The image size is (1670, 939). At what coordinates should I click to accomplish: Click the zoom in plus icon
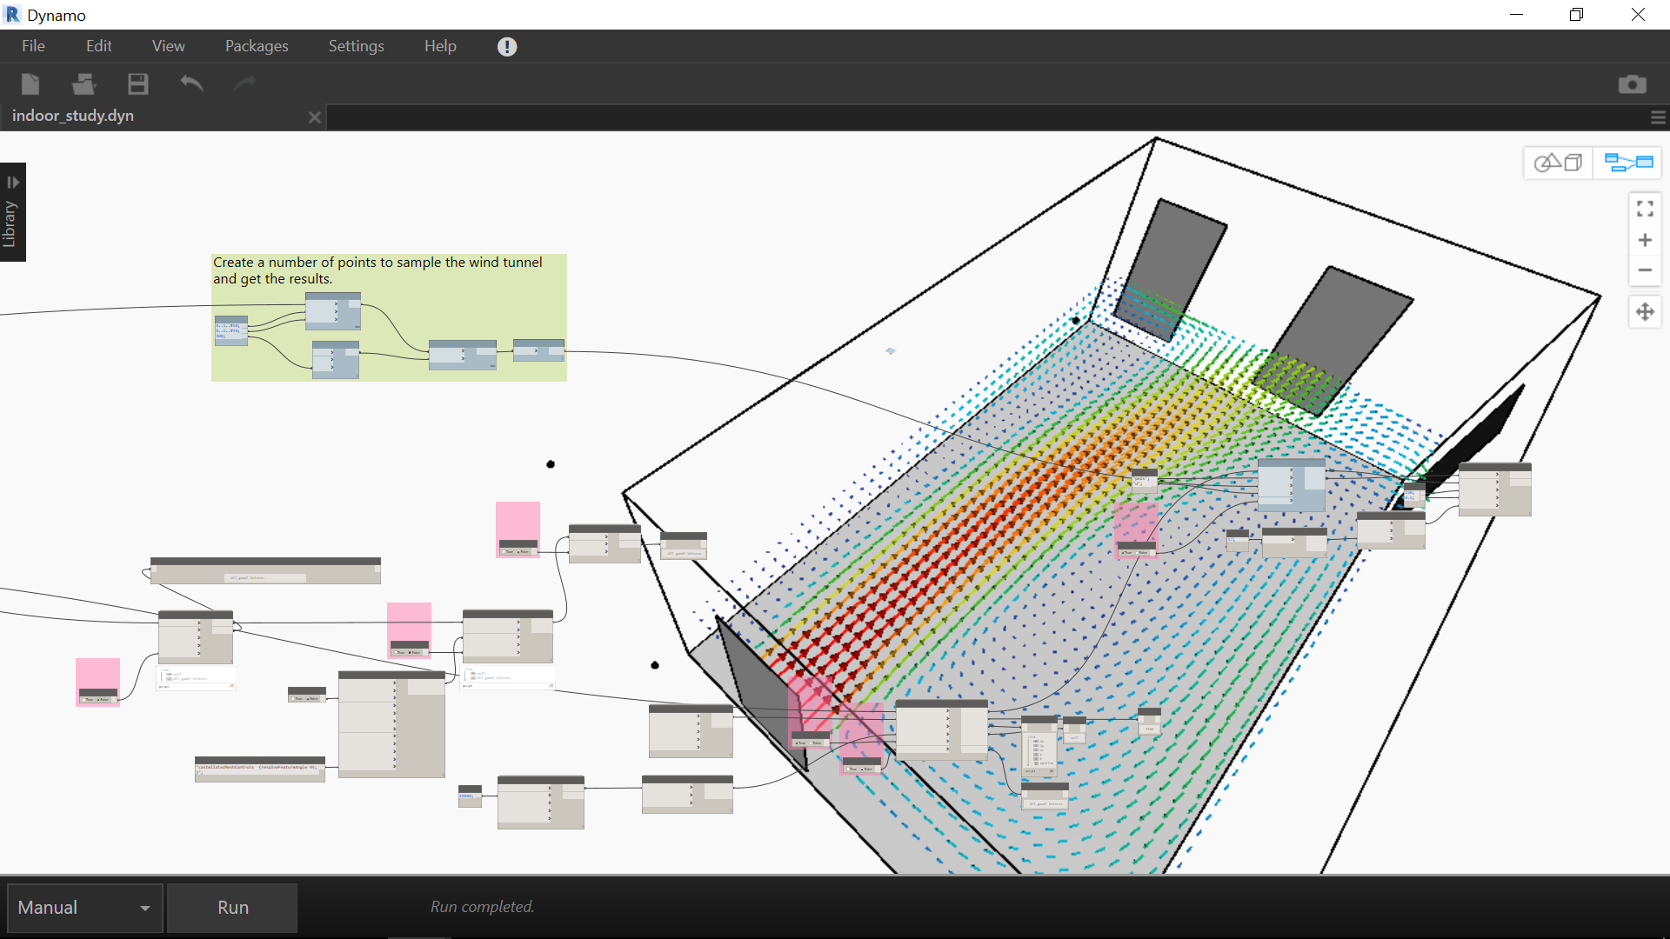pos(1645,240)
